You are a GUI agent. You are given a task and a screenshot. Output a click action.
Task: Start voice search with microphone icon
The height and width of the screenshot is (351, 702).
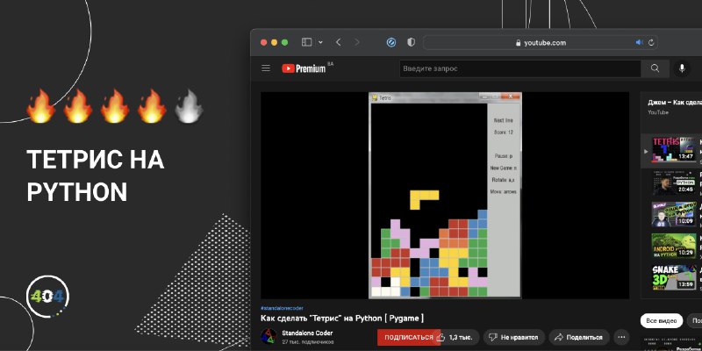click(682, 68)
